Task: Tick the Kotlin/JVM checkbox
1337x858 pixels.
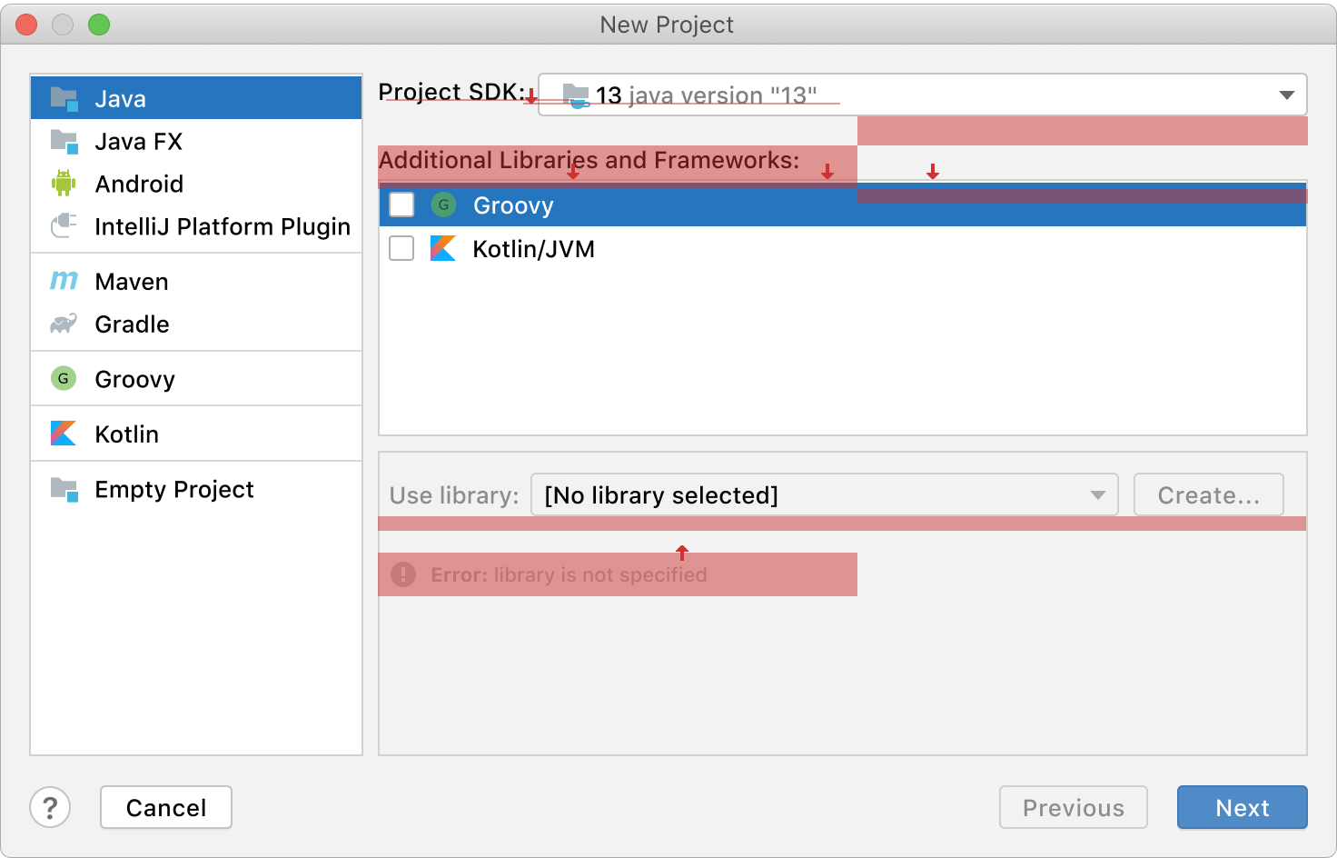Action: [401, 248]
